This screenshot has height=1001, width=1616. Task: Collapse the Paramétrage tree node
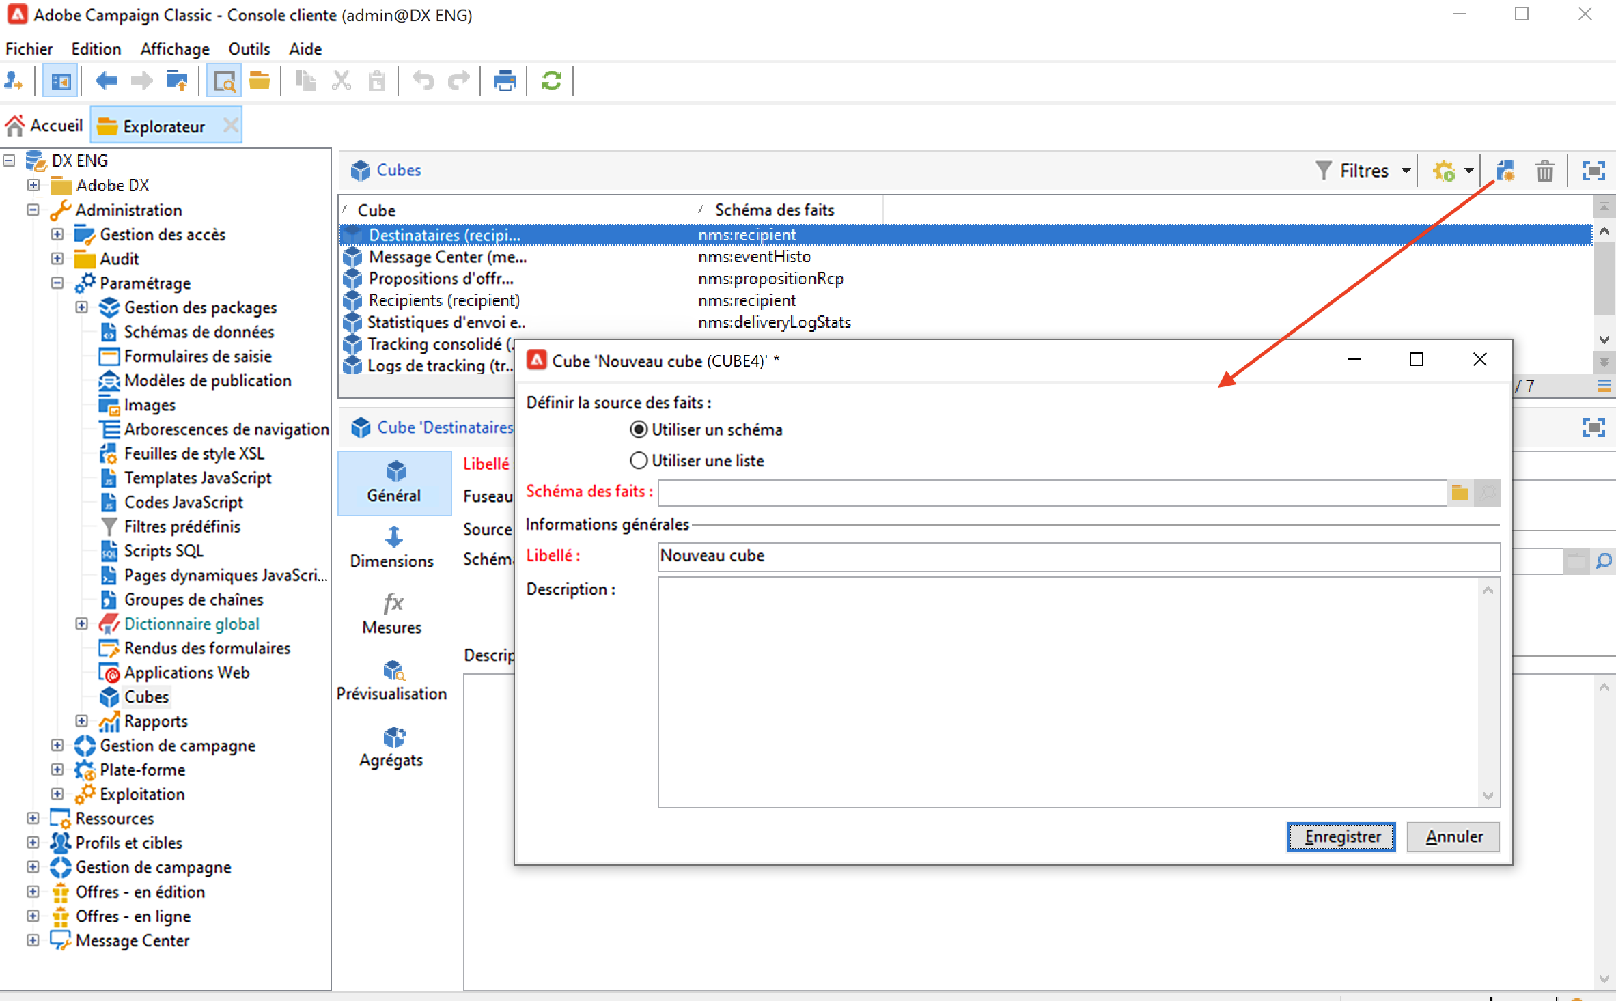click(57, 283)
